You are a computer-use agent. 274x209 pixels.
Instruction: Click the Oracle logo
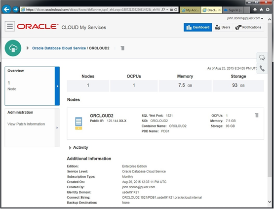click(37, 27)
